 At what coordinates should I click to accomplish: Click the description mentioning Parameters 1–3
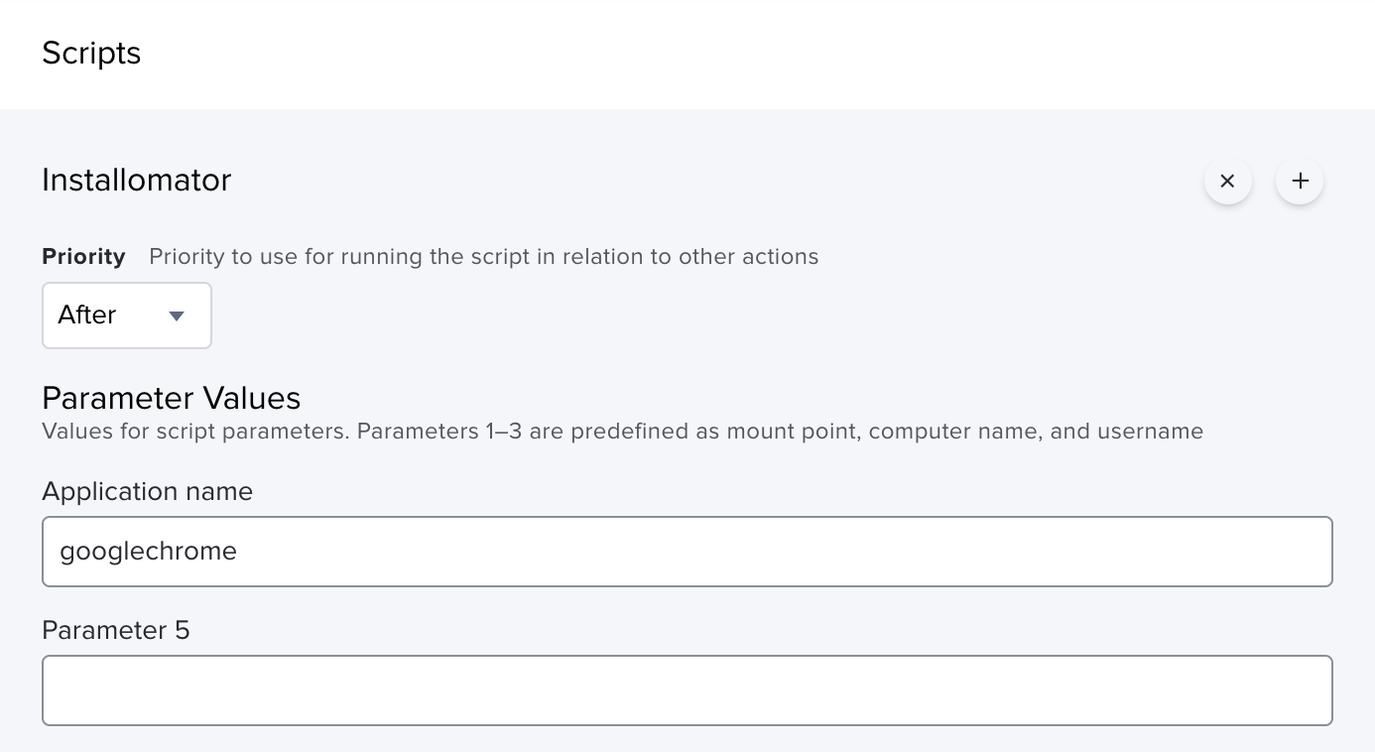tap(623, 432)
